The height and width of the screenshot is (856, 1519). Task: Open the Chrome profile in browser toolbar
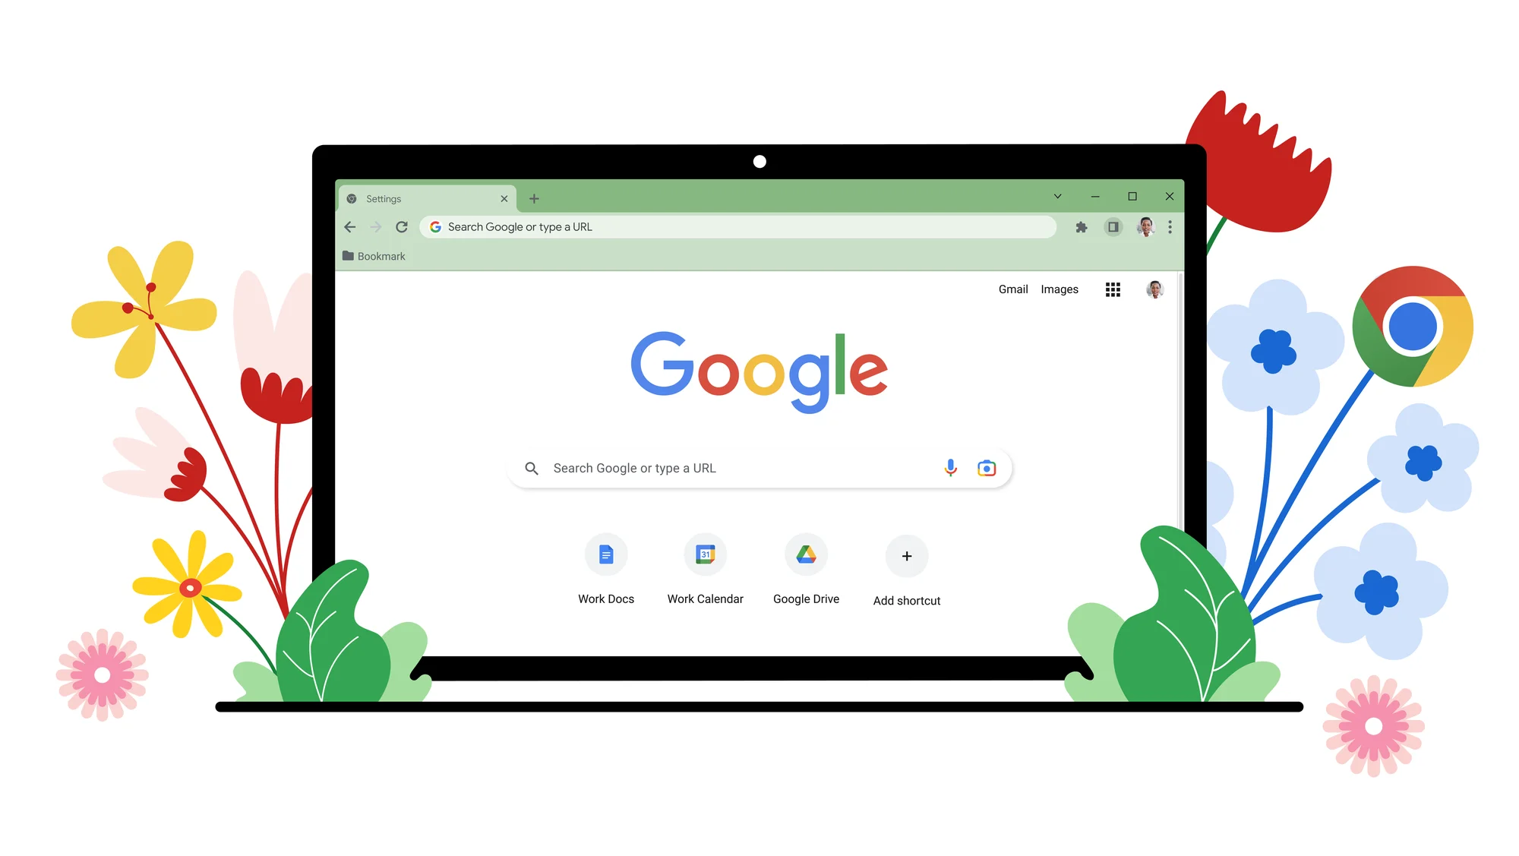point(1145,226)
